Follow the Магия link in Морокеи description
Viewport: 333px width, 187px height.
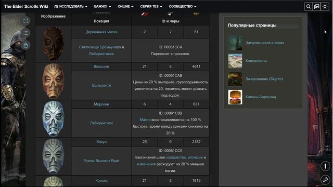(x=145, y=120)
